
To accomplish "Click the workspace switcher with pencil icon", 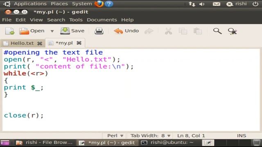I will click(x=208, y=143).
